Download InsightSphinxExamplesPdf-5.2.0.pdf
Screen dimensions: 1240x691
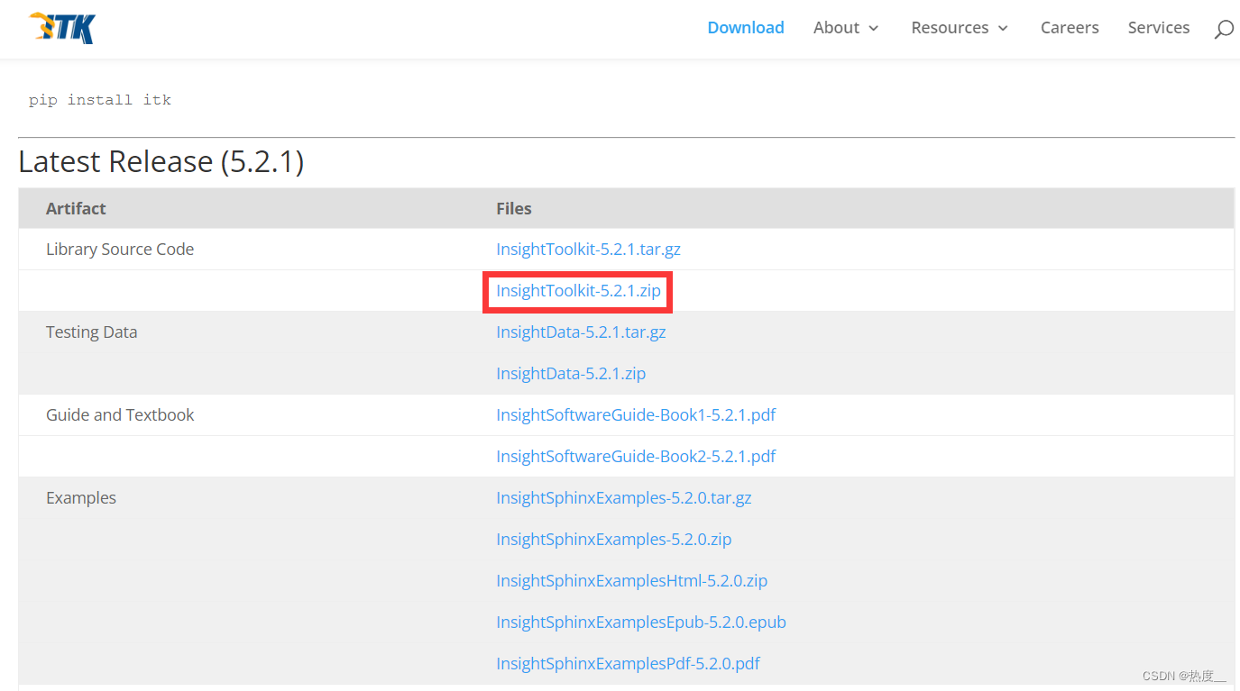(628, 663)
